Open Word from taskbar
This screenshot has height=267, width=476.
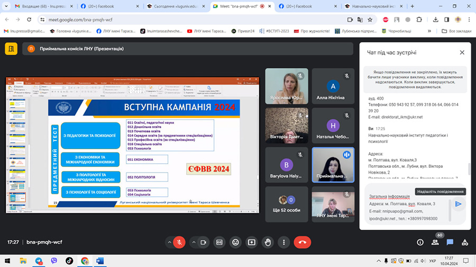pyautogui.click(x=100, y=261)
